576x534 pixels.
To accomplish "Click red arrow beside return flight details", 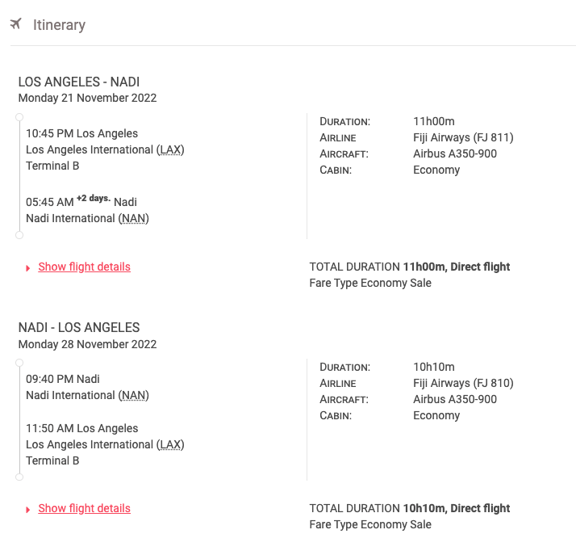I will coord(29,509).
